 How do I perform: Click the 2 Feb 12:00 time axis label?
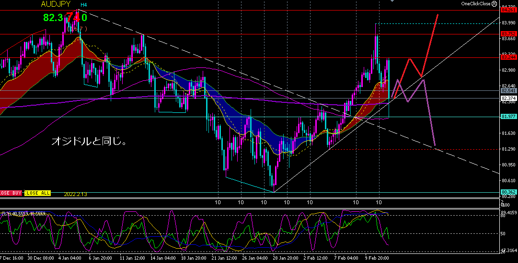point(316,258)
